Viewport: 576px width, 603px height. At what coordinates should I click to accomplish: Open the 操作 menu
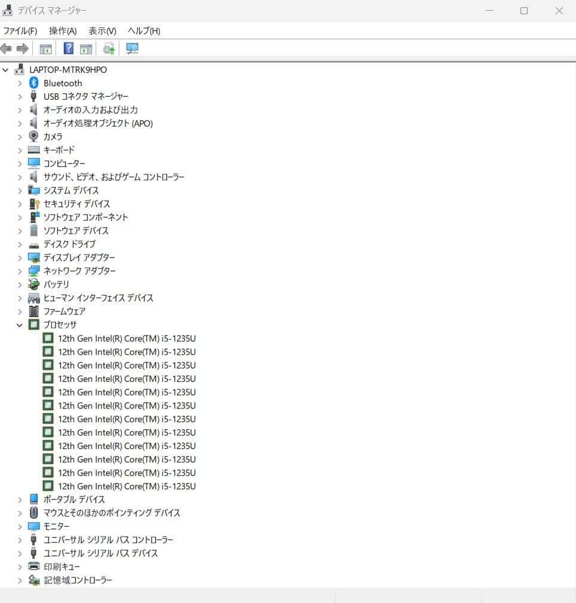(x=61, y=30)
